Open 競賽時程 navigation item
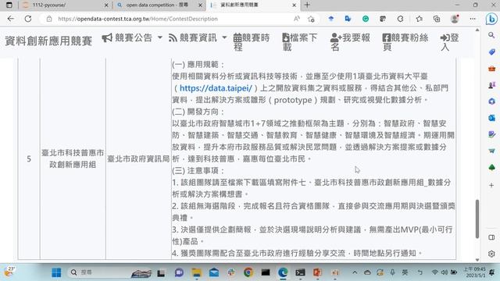 point(252,42)
